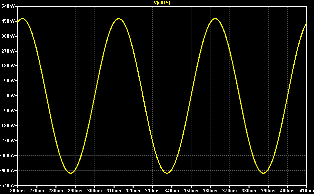Click the -270nV vertical axis label

(x=8, y=141)
